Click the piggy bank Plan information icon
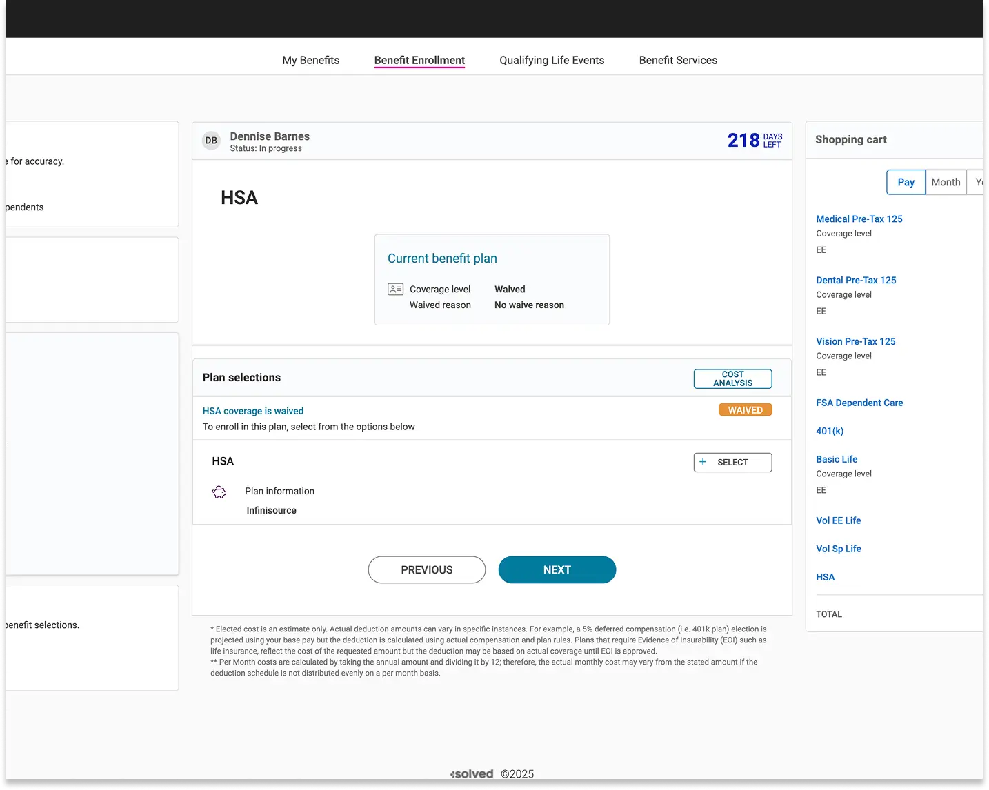 (219, 492)
